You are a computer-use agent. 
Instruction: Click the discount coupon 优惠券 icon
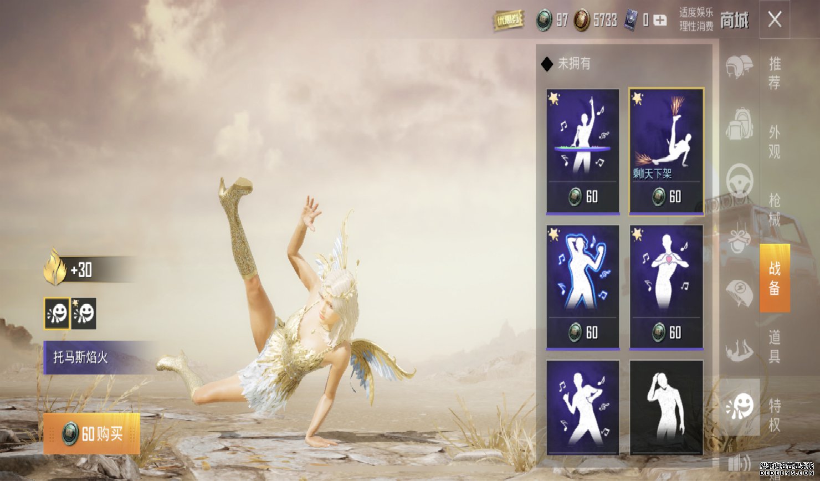pos(509,21)
